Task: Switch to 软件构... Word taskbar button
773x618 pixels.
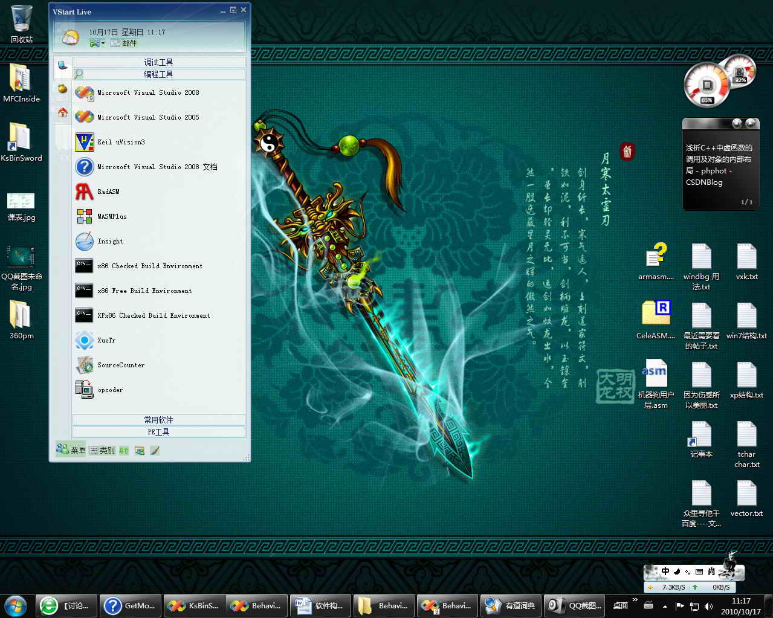Action: pyautogui.click(x=321, y=605)
